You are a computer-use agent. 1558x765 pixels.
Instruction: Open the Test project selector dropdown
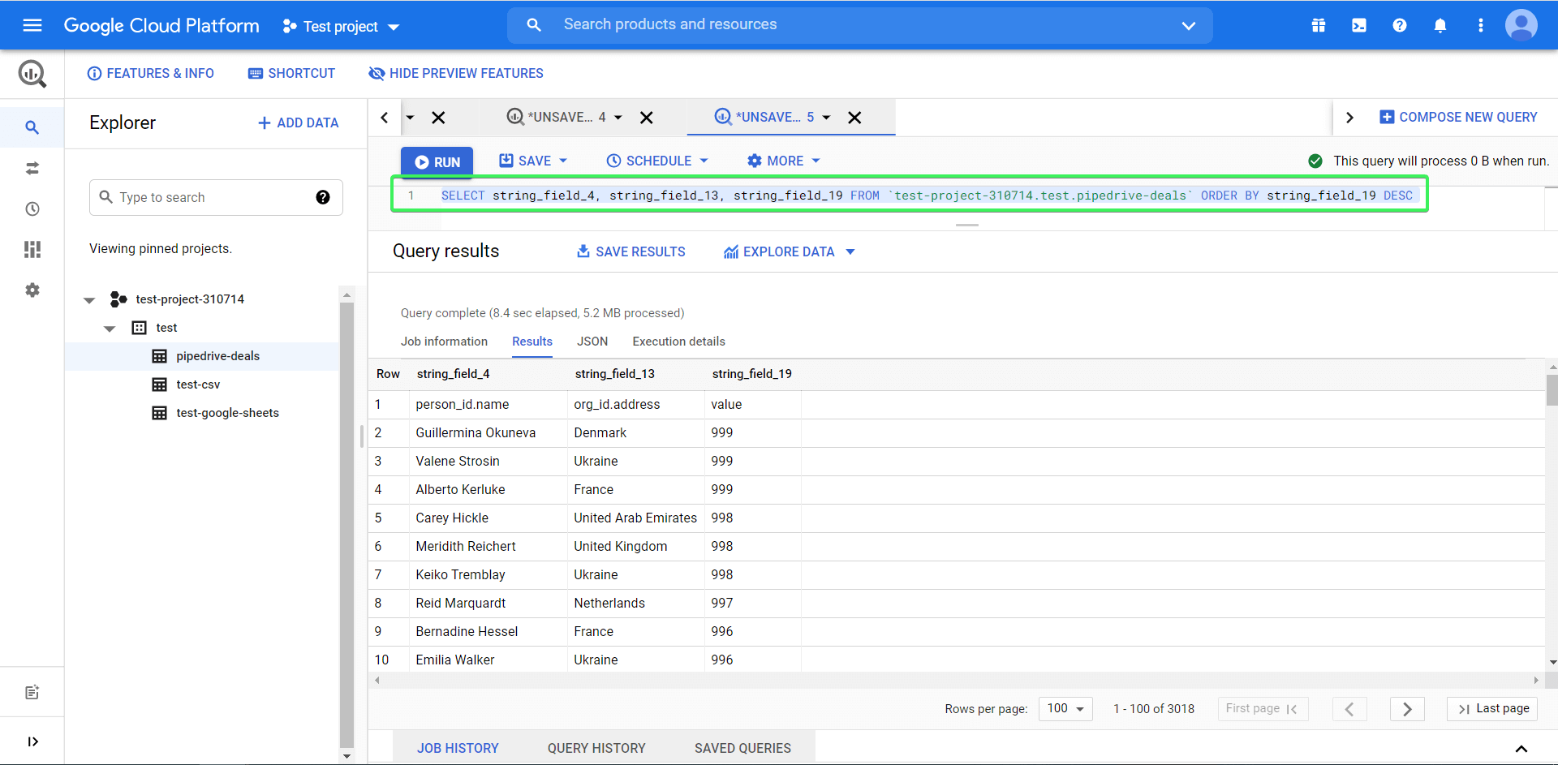(x=341, y=27)
